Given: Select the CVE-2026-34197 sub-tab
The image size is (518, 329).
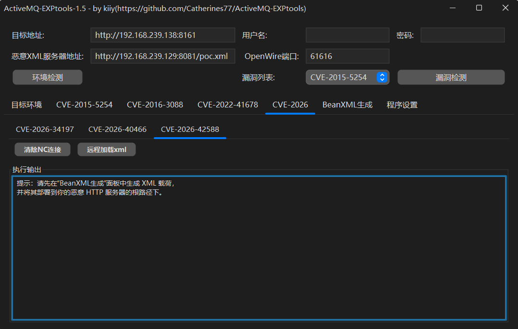Looking at the screenshot, I should [x=45, y=129].
